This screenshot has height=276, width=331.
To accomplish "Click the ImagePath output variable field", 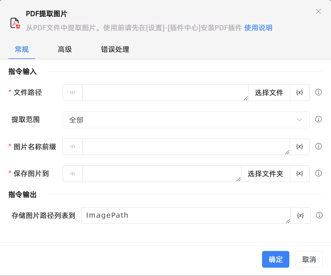I will (186, 215).
